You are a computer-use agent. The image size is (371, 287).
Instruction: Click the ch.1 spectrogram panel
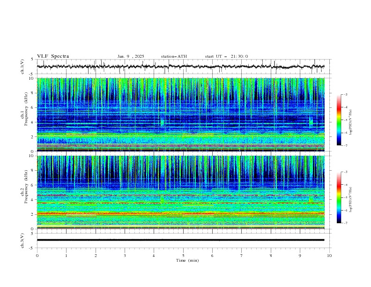180,114
